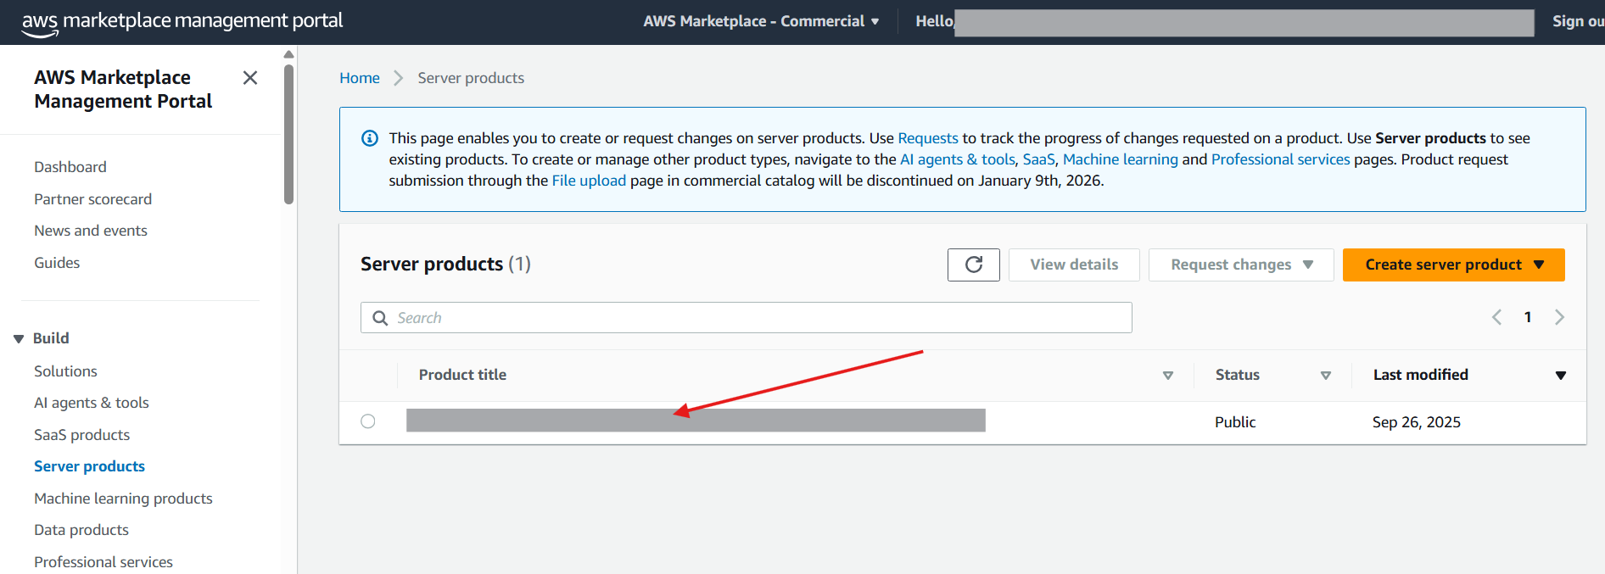Open the AWS Marketplace - Commercial dropdown
The height and width of the screenshot is (574, 1605).
pyautogui.click(x=761, y=21)
